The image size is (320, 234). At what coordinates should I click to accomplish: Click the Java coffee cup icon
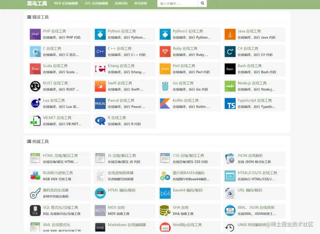pos(230,35)
